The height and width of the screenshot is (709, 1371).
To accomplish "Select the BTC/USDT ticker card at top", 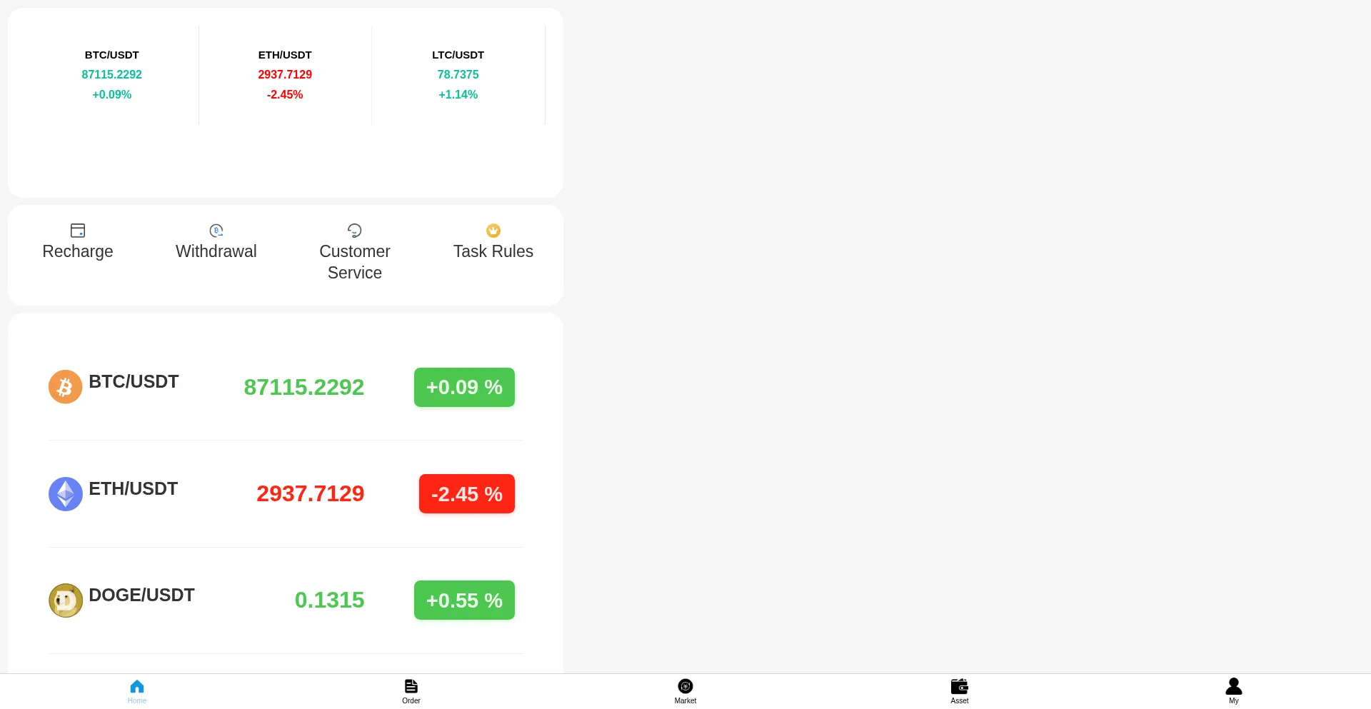I will pos(111,75).
